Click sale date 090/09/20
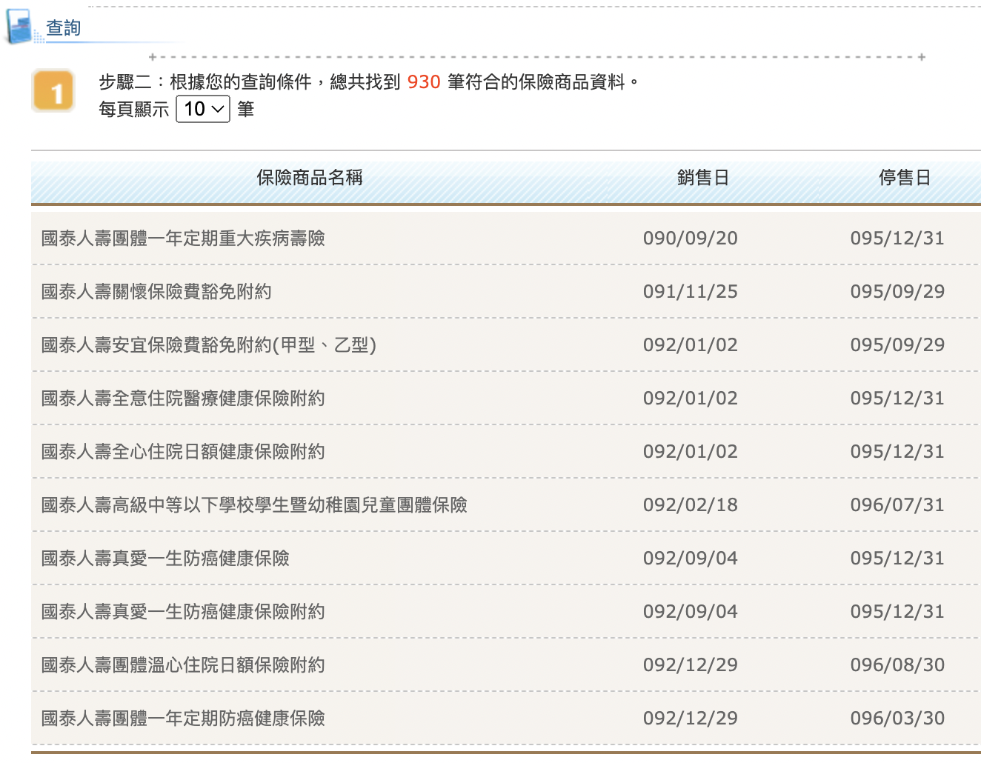This screenshot has height=763, width=981. tap(691, 239)
